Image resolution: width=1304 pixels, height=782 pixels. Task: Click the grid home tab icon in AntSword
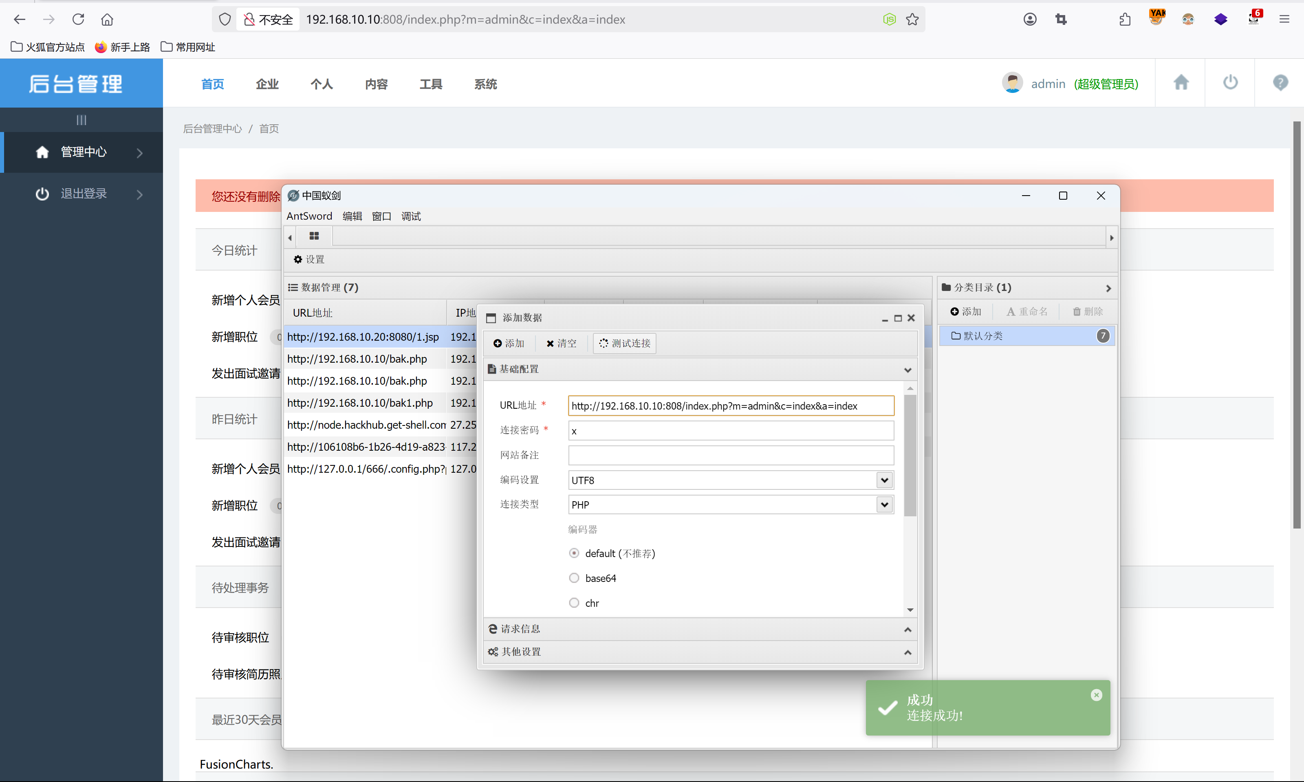(x=314, y=236)
